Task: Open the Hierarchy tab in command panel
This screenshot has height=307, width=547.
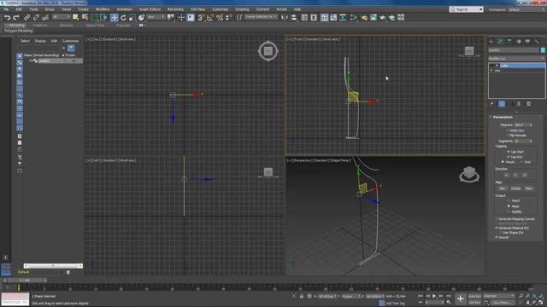Action: pyautogui.click(x=509, y=42)
